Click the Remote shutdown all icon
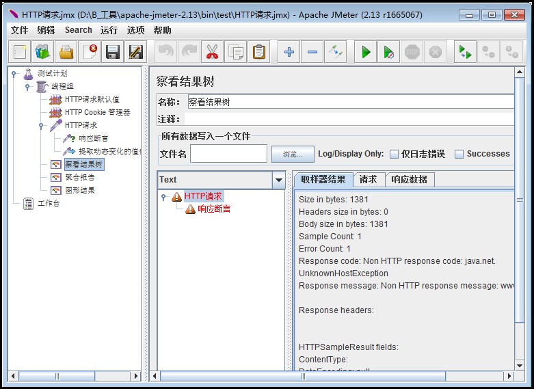The height and width of the screenshot is (389, 534). click(512, 52)
